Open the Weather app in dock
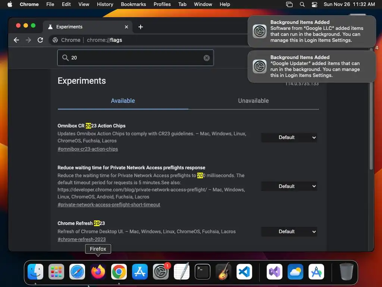Image resolution: width=382 pixels, height=287 pixels. (x=295, y=271)
